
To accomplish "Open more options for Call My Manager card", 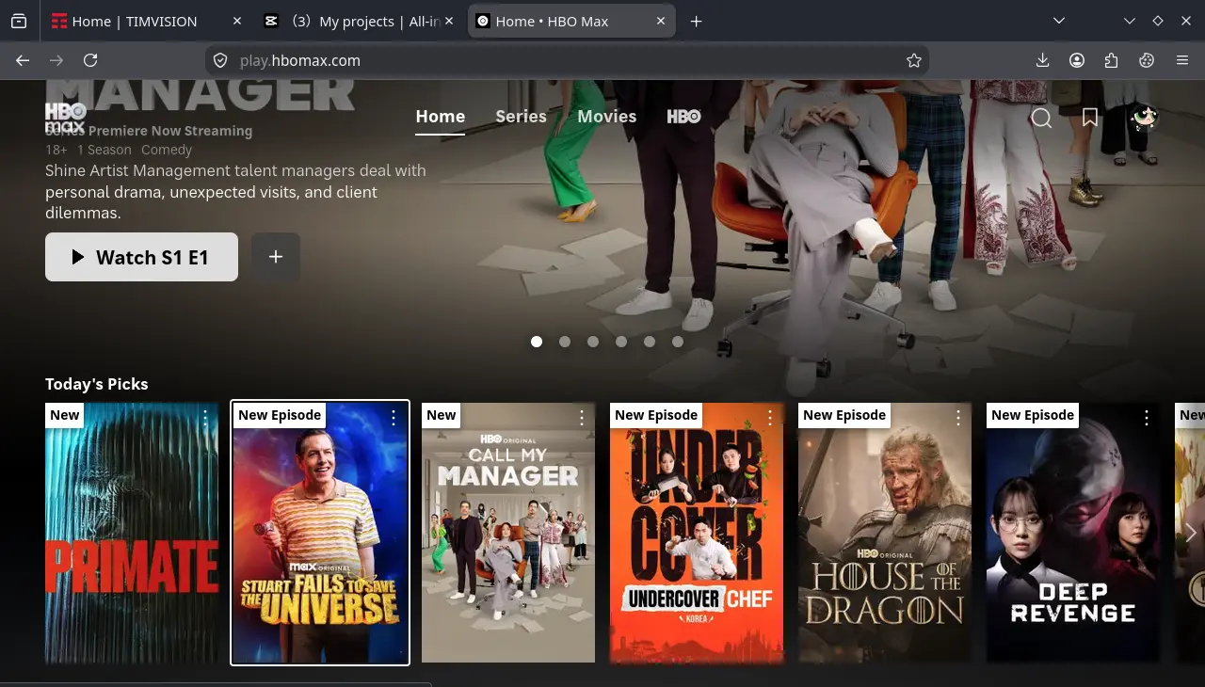I will (582, 419).
